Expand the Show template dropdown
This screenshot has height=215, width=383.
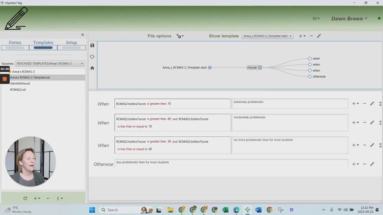(x=268, y=36)
